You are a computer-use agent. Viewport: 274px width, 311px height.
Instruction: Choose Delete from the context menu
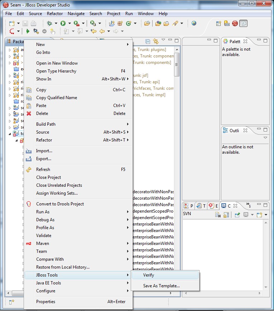point(78,113)
